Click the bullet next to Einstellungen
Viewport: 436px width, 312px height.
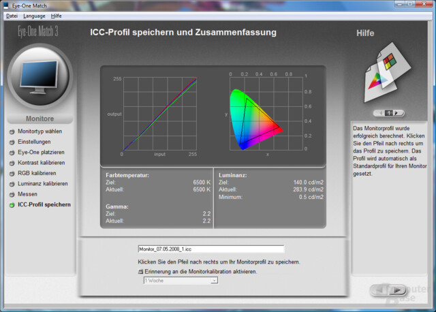tap(12, 142)
